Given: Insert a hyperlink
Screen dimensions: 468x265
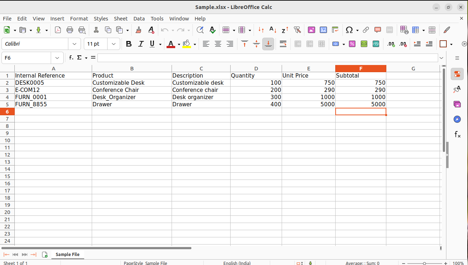Looking at the screenshot, I should (366, 30).
